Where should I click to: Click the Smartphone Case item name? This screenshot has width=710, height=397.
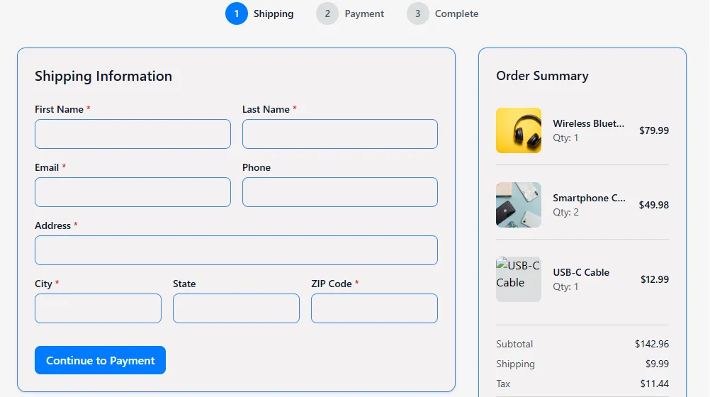pyautogui.click(x=589, y=198)
